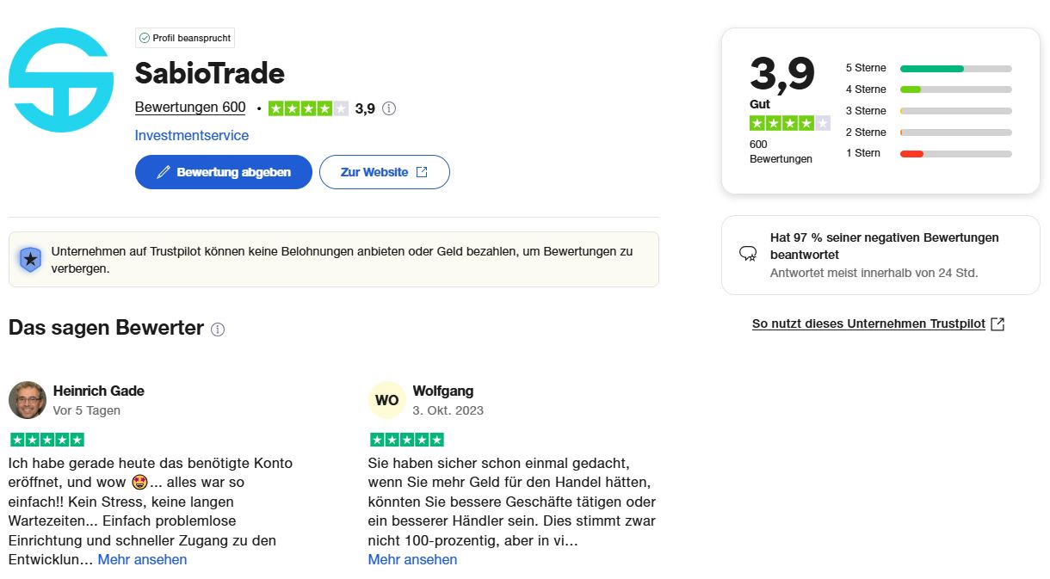The width and height of the screenshot is (1050, 579).
Task: Expand Wolfgang's review with 'Mehr ansehen'
Action: click(412, 559)
